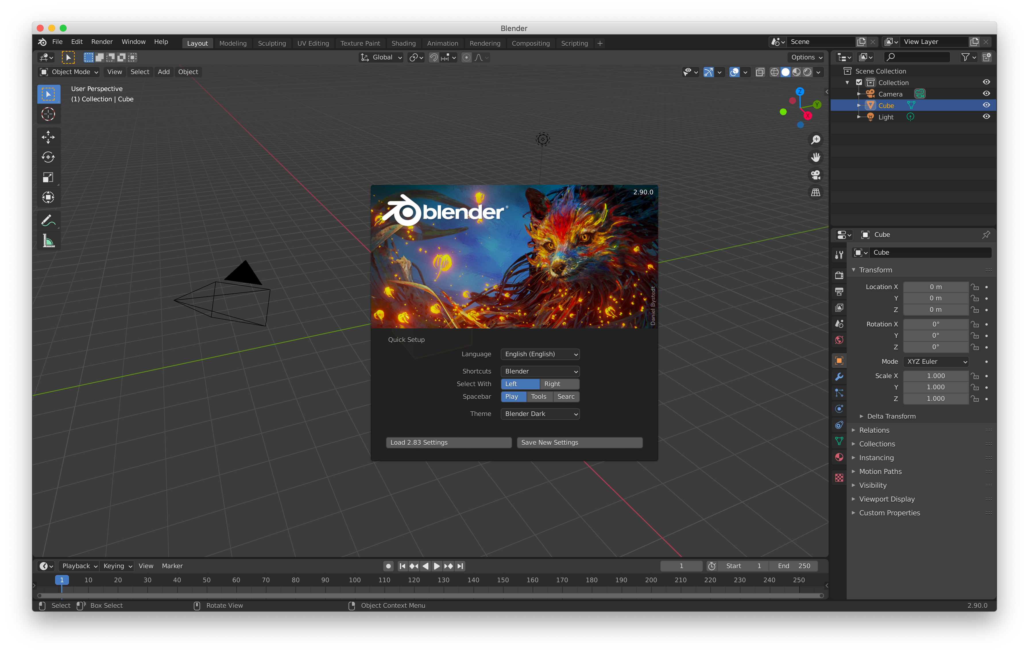1029x654 pixels.
Task: Open Modifier properties wrench tab
Action: tap(839, 377)
